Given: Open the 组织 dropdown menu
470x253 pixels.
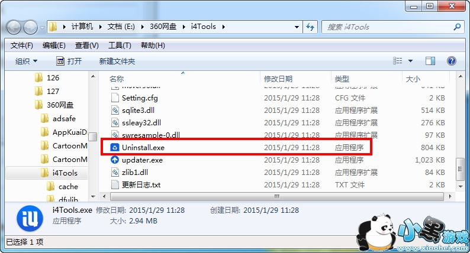Looking at the screenshot, I should tap(26, 61).
